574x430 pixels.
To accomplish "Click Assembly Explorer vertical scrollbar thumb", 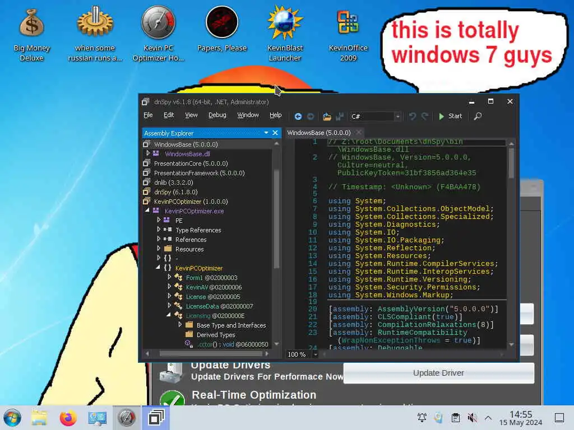I will point(276,219).
